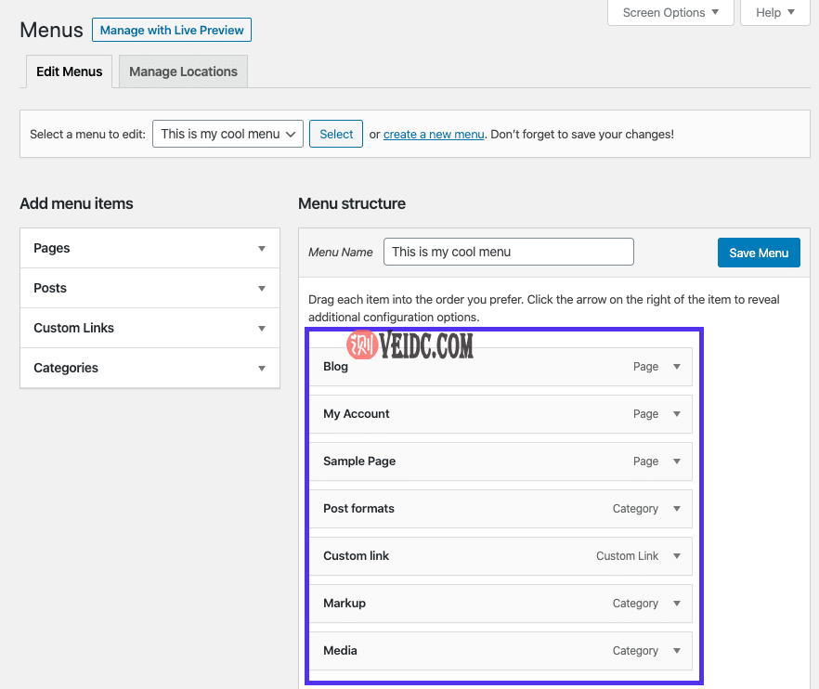819x689 pixels.
Task: Switch to the Manage Locations tab
Action: click(183, 71)
